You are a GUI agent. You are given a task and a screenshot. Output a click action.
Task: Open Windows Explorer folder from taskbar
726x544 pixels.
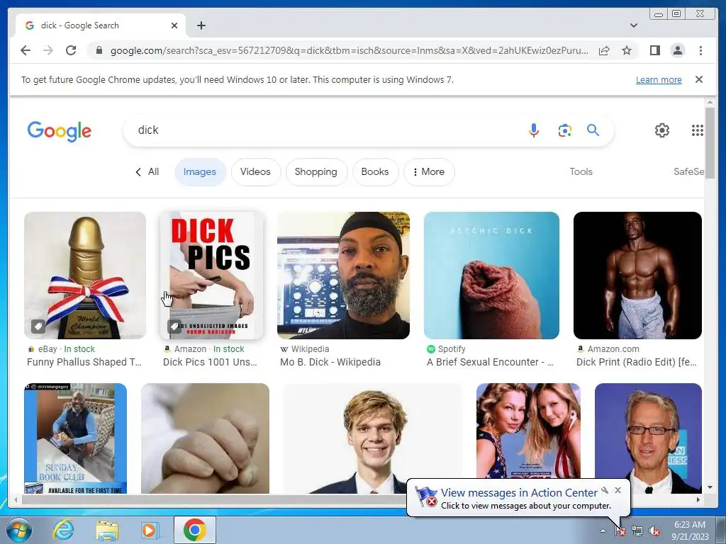tap(107, 530)
